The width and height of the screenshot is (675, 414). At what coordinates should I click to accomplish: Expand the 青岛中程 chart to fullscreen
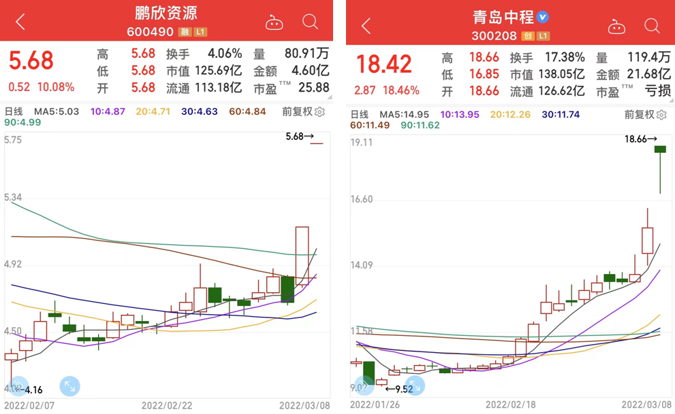click(x=415, y=385)
